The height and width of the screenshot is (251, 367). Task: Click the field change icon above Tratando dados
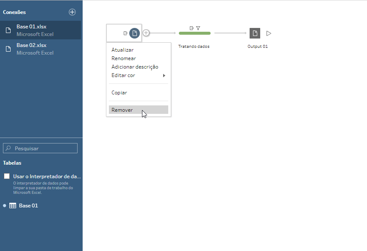click(192, 28)
